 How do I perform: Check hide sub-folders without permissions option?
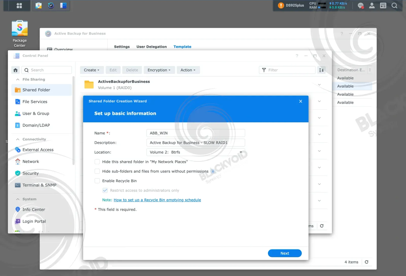point(97,171)
